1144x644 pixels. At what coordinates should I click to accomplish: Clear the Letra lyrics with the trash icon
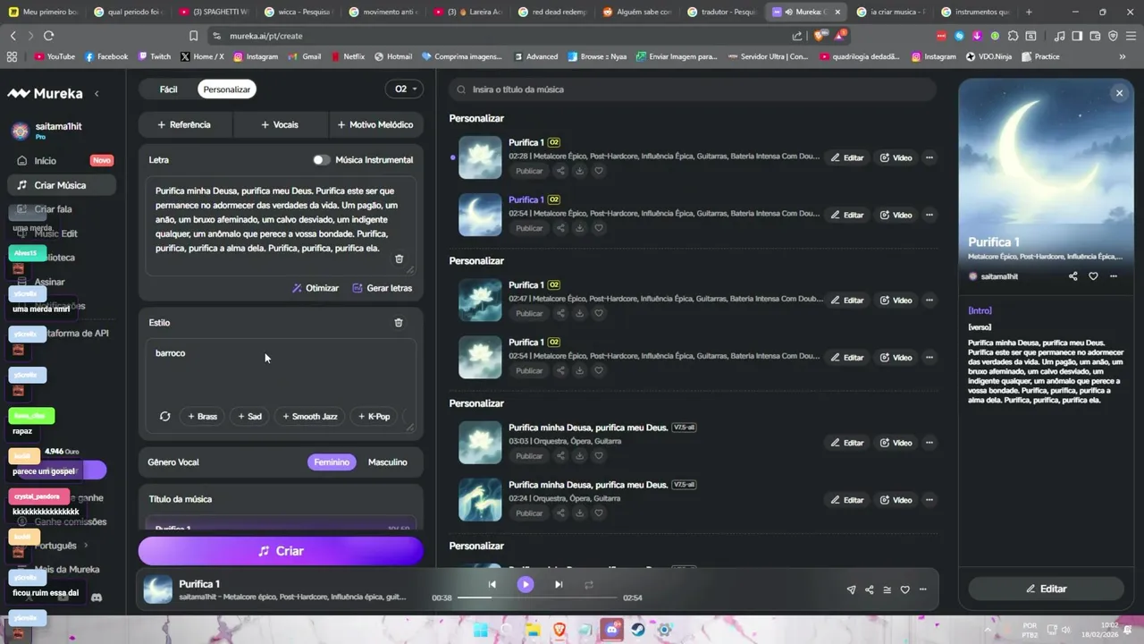[399, 258]
